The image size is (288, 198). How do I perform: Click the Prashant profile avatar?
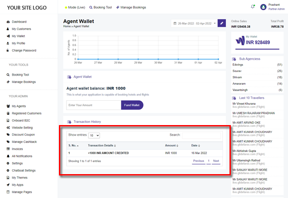pos(264,7)
